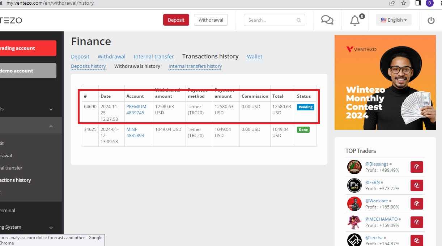Image resolution: width=442 pixels, height=246 pixels.
Task: Open Internal transfers history tab
Action: coord(195,66)
